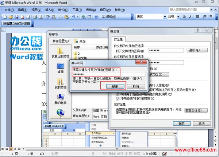Viewport: 219px width, 157px height.
Task: Click the Italic formatting icon
Action: click(x=190, y=17)
